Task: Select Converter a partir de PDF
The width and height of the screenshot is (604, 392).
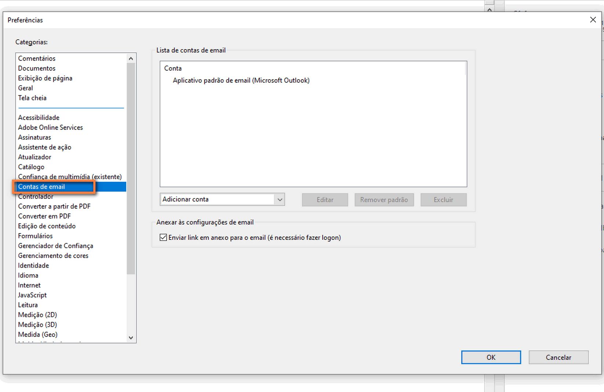Action: (54, 207)
